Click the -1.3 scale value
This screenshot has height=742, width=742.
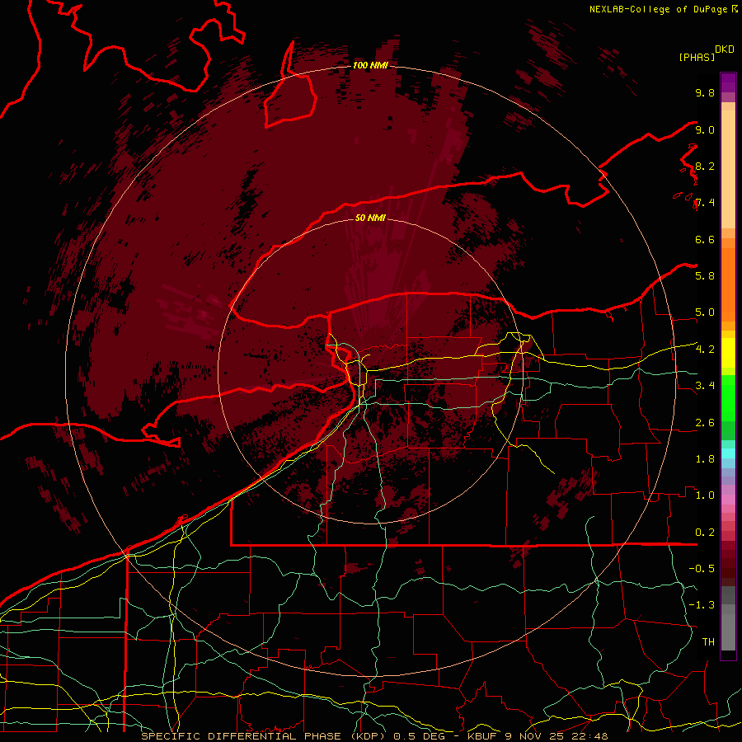(x=702, y=605)
